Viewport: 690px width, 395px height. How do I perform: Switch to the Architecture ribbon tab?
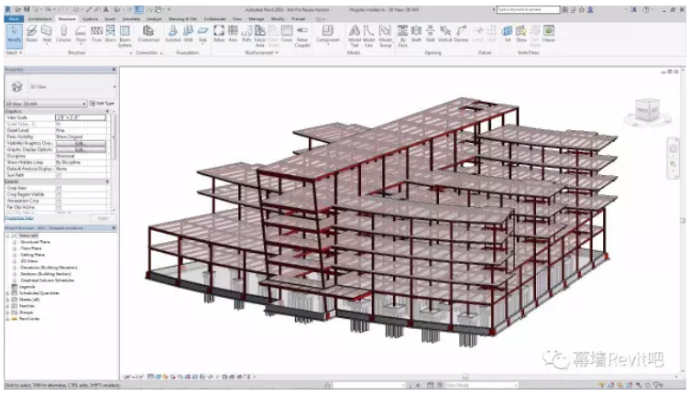click(x=40, y=19)
